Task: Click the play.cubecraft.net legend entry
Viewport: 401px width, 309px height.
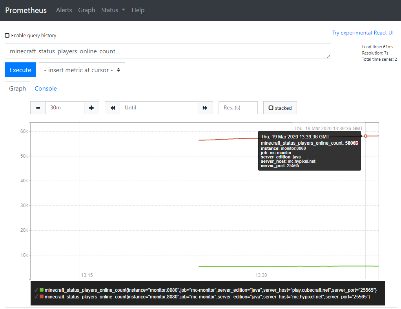Action: [x=211, y=290]
